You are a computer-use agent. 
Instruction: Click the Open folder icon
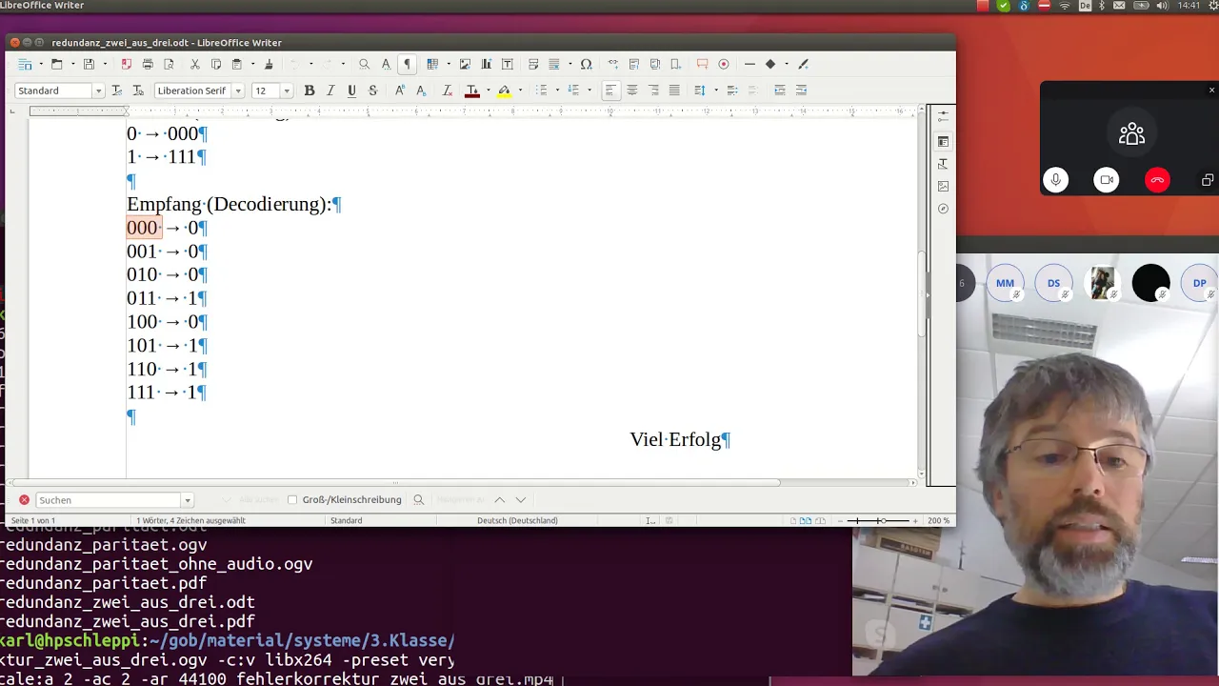[x=56, y=64]
